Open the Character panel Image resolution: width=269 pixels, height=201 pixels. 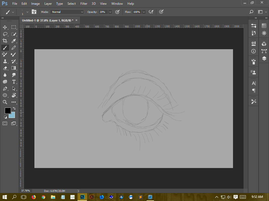(254, 83)
